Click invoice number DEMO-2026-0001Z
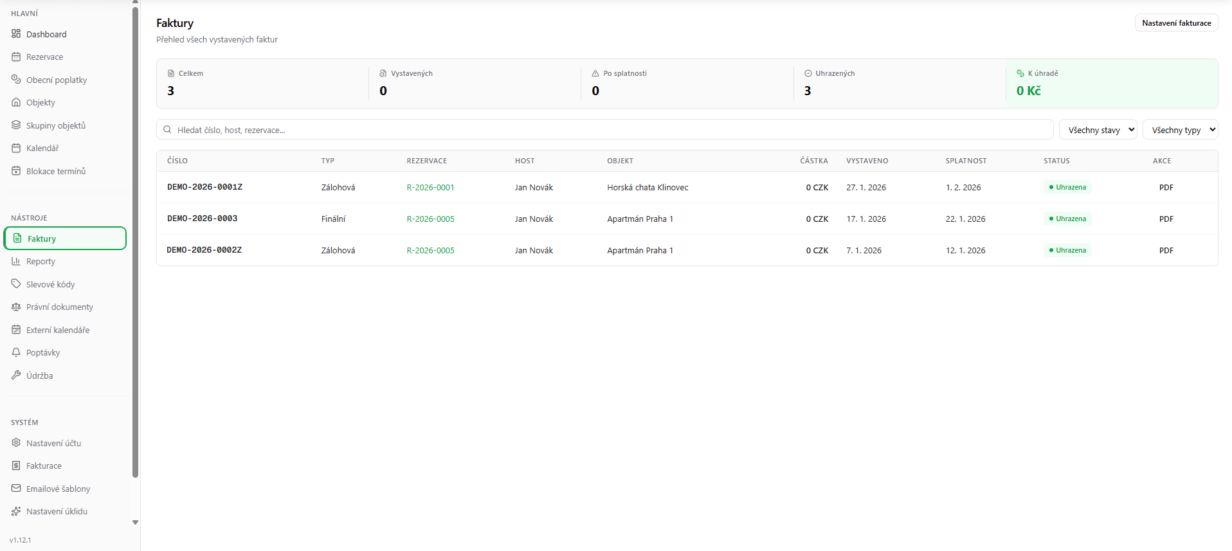Image resolution: width=1232 pixels, height=551 pixels. (204, 186)
